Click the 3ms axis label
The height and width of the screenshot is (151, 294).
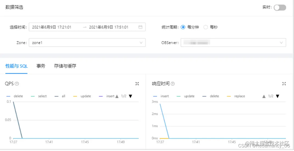(x=156, y=102)
